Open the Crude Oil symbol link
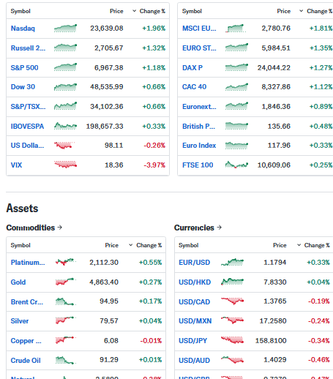The height and width of the screenshot is (379, 333). 26,360
